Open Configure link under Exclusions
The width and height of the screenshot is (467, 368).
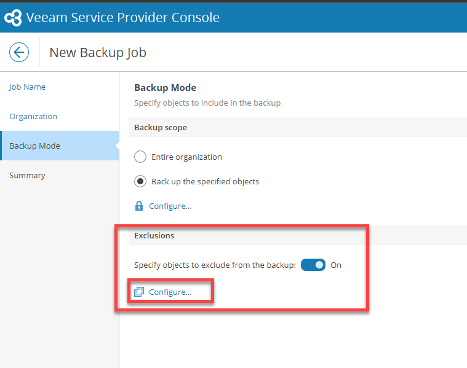(170, 292)
